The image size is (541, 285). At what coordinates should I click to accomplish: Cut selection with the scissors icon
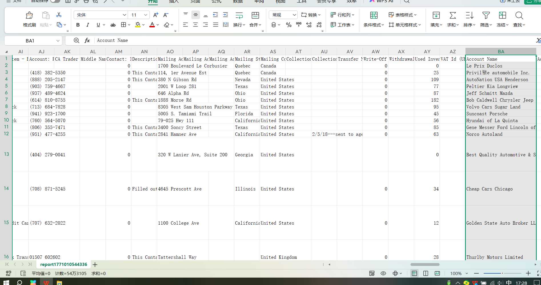(x=59, y=15)
